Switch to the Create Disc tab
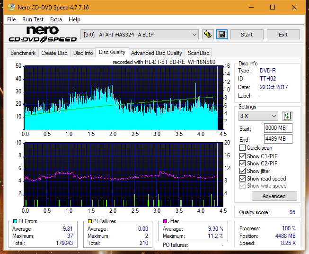 [x=54, y=53]
